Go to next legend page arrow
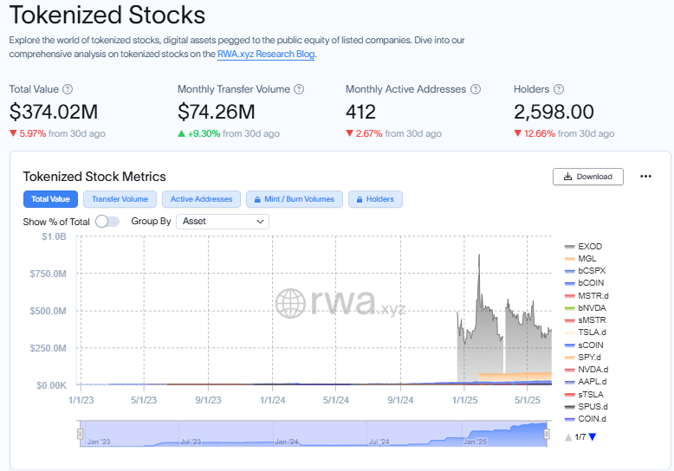This screenshot has width=674, height=471. (x=593, y=437)
